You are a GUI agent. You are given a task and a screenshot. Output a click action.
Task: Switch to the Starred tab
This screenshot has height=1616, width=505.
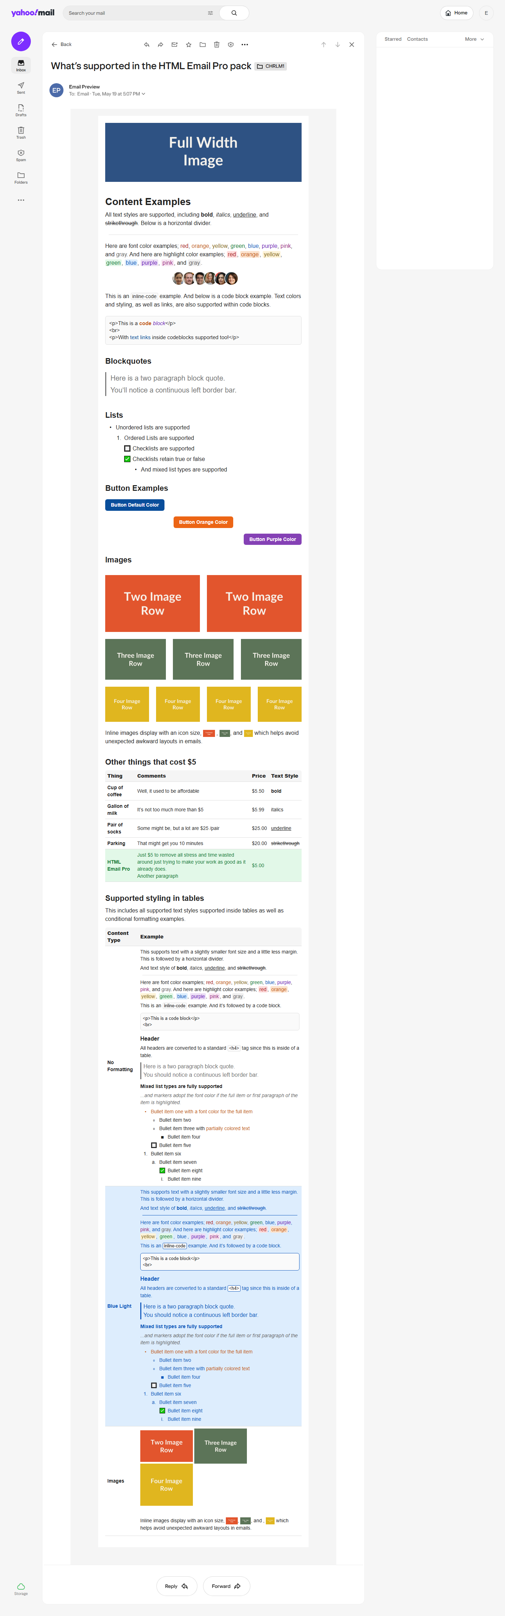[x=393, y=39]
